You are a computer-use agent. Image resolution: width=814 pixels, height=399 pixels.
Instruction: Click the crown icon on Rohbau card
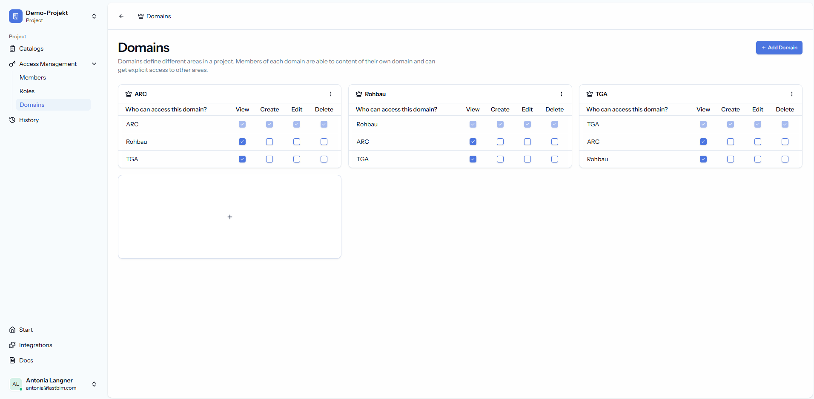point(359,94)
